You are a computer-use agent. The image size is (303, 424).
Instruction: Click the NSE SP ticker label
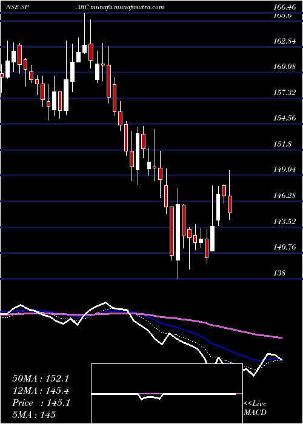coord(18,7)
